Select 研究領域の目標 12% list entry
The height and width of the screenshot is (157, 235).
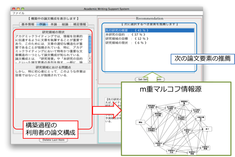coord(150,39)
